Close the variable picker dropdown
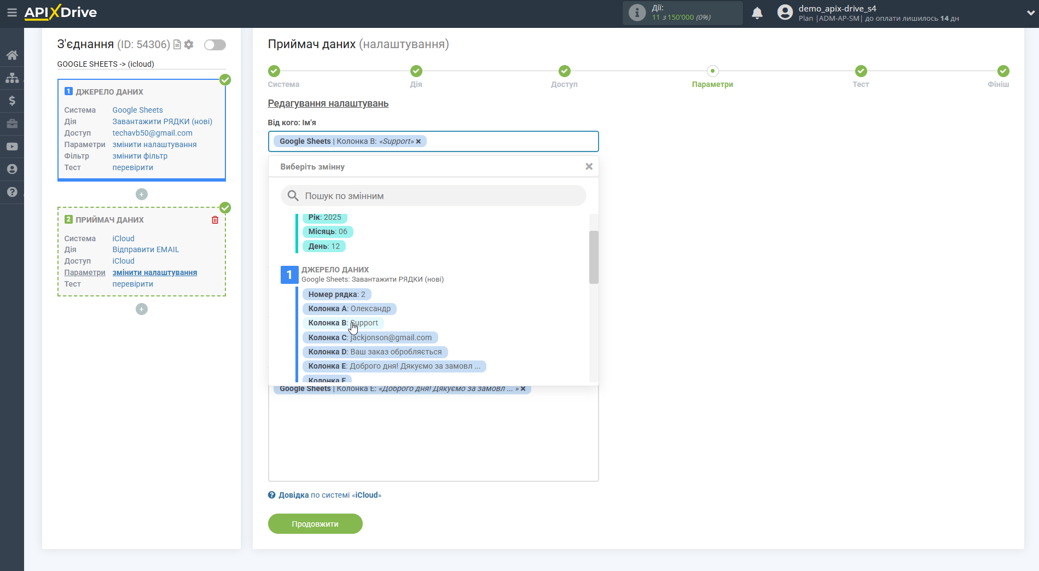The height and width of the screenshot is (571, 1039). 589,166
